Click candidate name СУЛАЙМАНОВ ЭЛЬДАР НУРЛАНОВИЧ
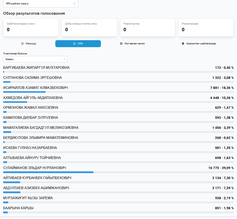 [x=34, y=168]
